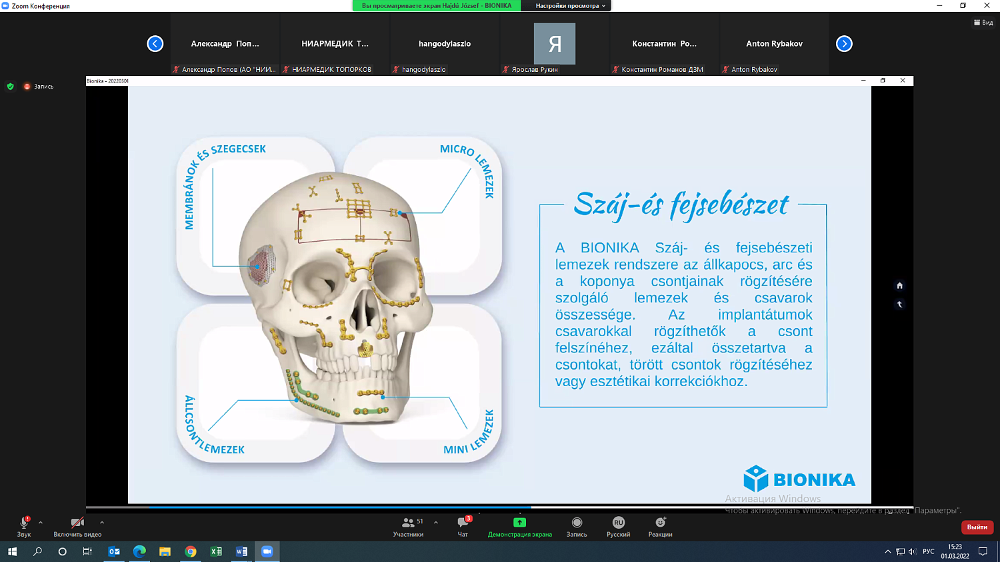1000x562 pixels.
Task: Open Microsoft Edge from the taskbar
Action: pos(139,551)
